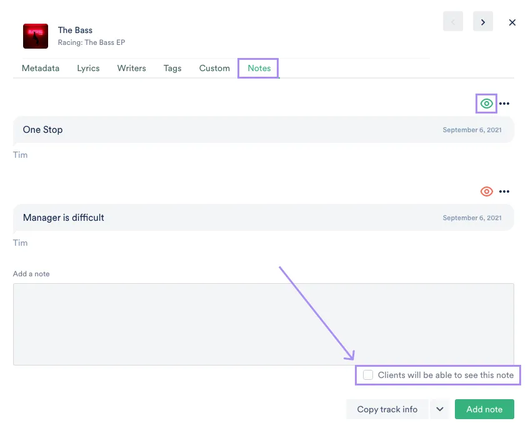
Task: Click The Bass album artwork thumbnail
Action: point(36,36)
